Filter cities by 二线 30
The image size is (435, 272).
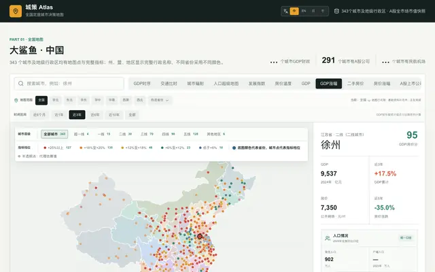click(125, 134)
